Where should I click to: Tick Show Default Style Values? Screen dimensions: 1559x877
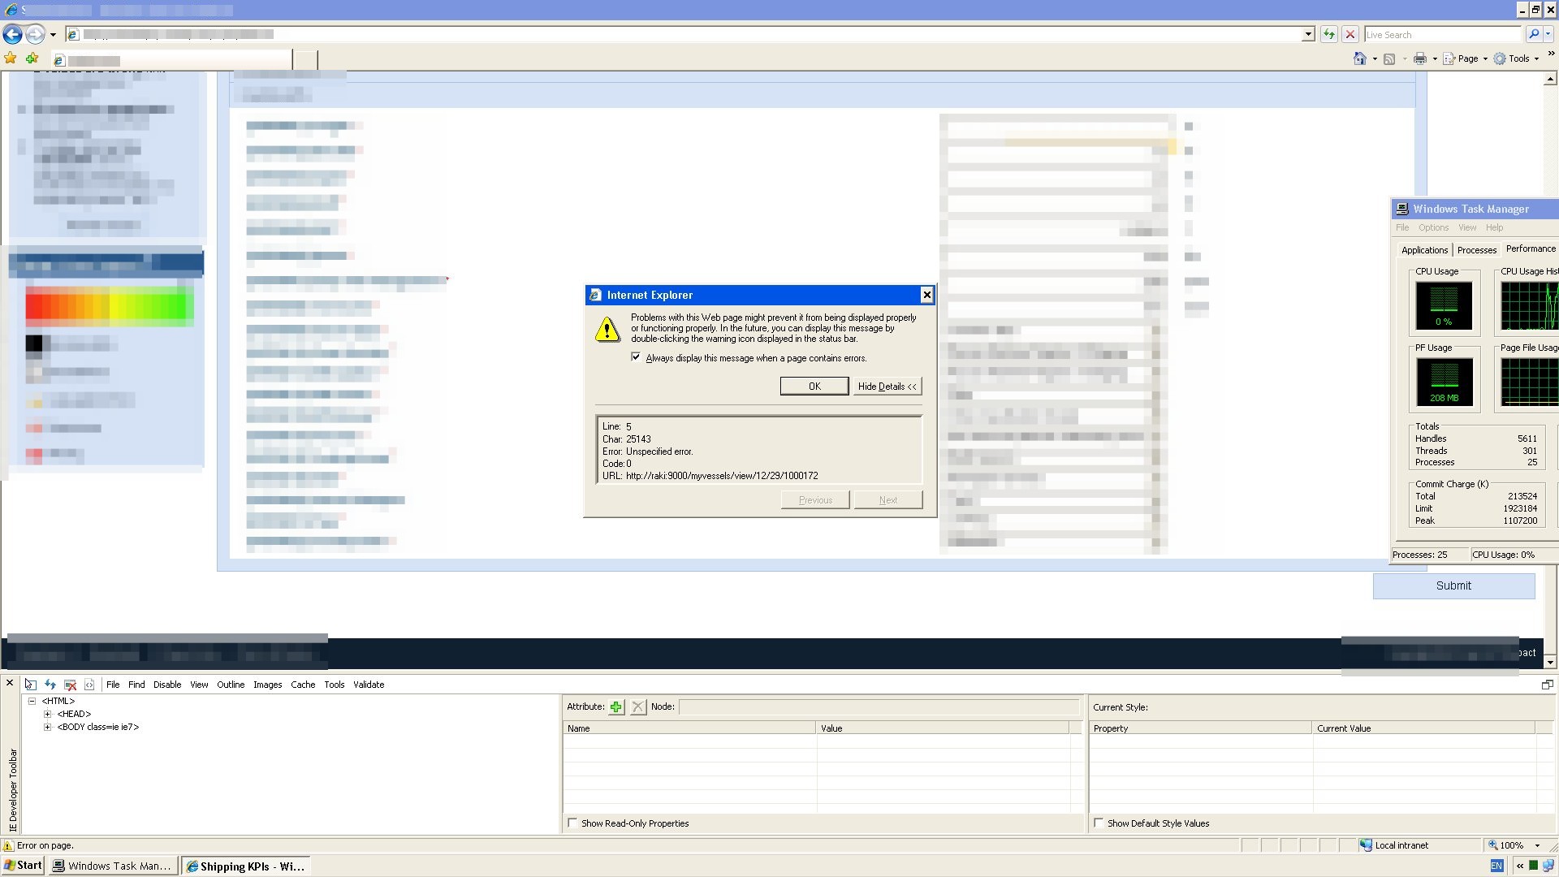pos(1099,823)
